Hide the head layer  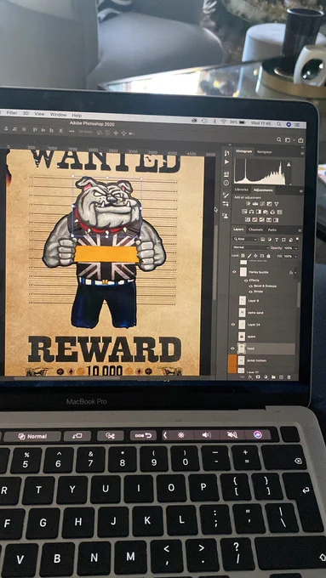tap(233, 348)
